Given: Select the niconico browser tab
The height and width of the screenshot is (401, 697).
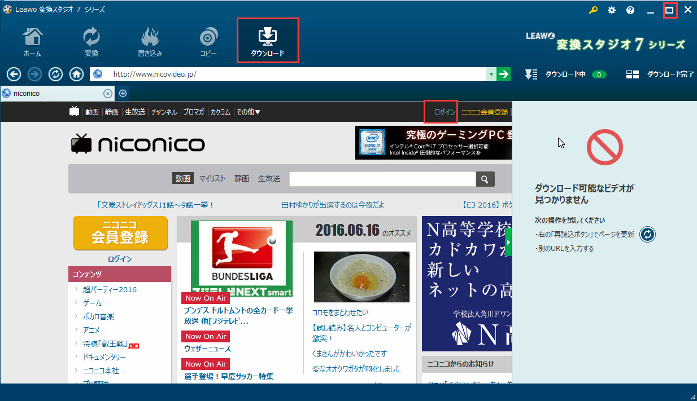Looking at the screenshot, I should [51, 93].
